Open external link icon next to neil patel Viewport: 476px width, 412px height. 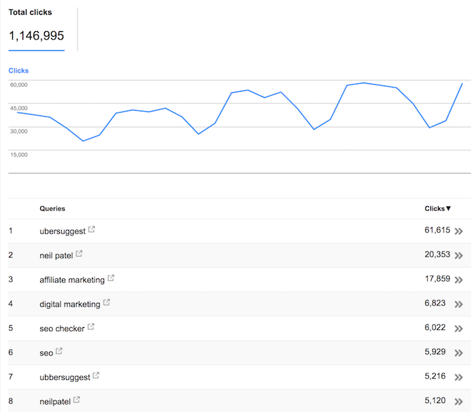[79, 254]
